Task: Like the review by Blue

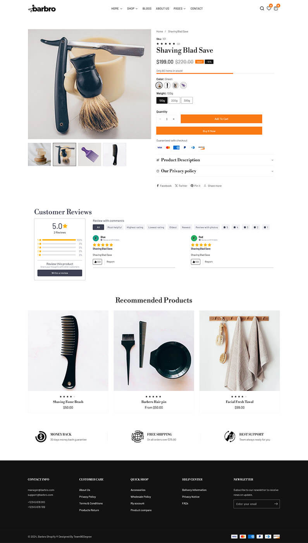Action: tap(97, 262)
